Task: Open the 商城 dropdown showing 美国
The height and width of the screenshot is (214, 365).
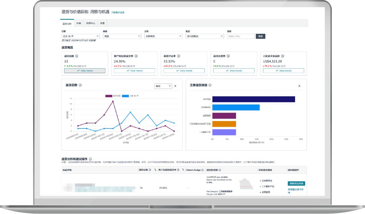Action: (x=122, y=36)
